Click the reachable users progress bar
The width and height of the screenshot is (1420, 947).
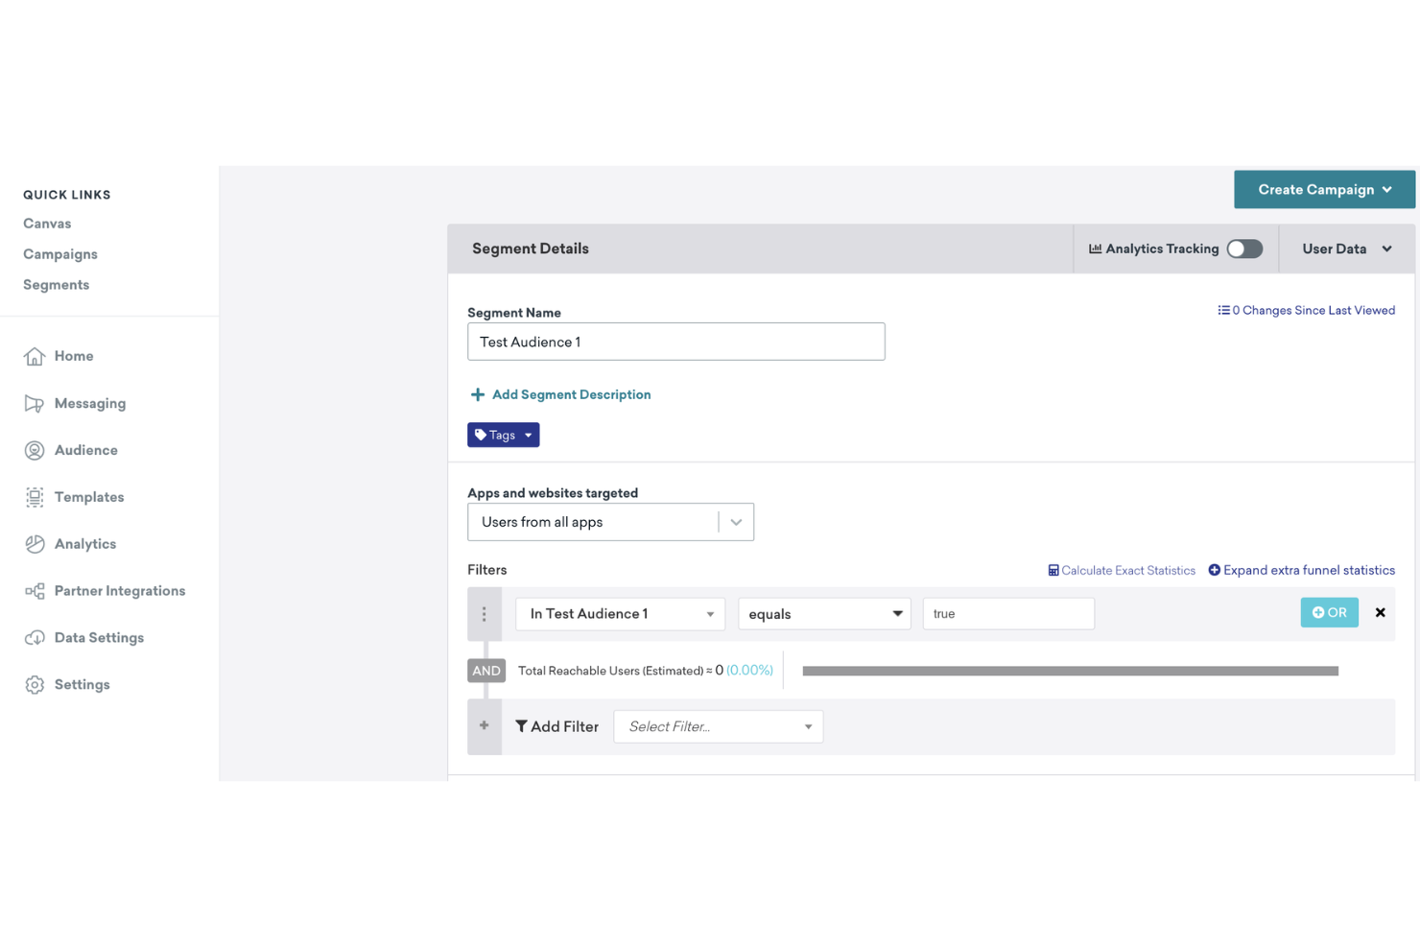click(1070, 670)
